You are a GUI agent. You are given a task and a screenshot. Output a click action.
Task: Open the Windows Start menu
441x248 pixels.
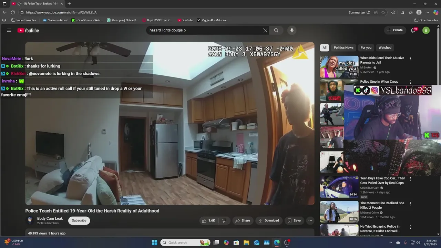tap(154, 242)
